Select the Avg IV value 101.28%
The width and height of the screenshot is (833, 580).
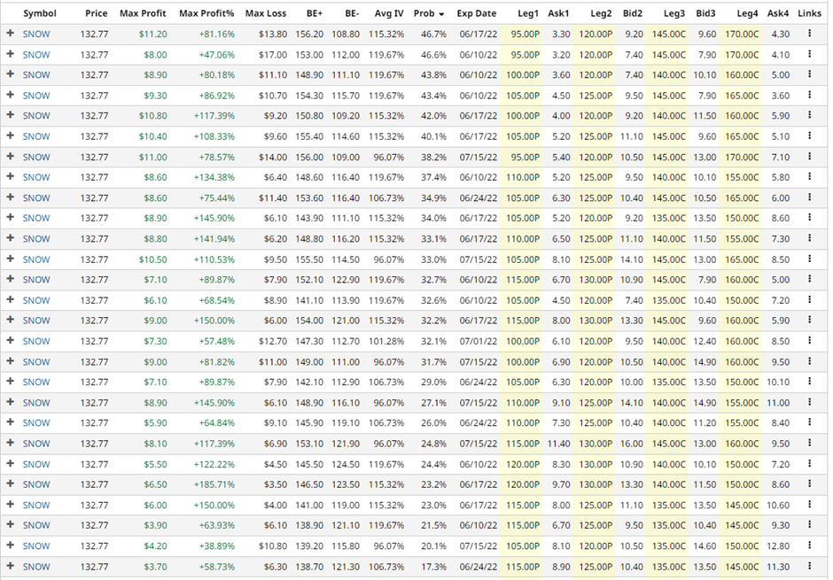(386, 341)
